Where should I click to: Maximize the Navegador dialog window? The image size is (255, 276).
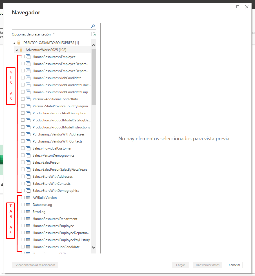click(238, 7)
